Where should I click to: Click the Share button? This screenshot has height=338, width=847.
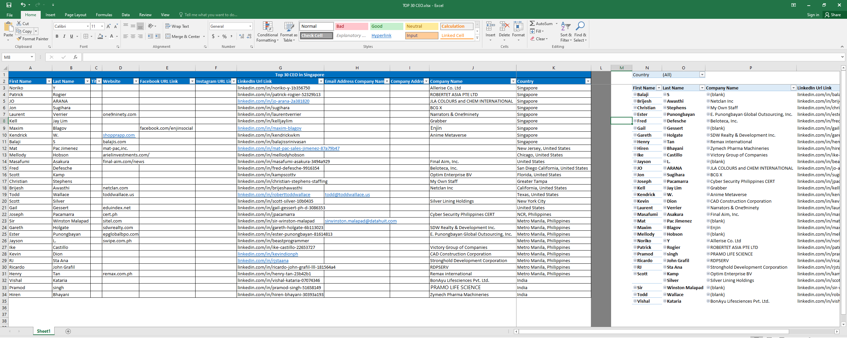click(x=833, y=15)
